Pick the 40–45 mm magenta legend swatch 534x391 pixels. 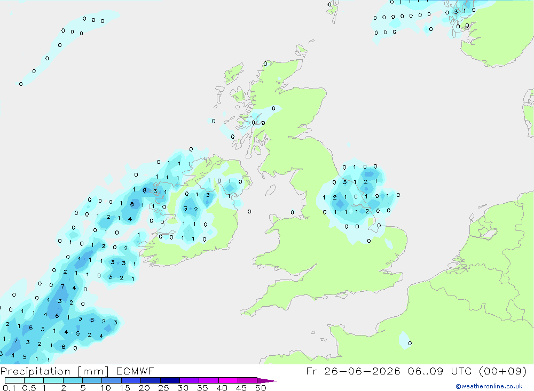(228, 380)
